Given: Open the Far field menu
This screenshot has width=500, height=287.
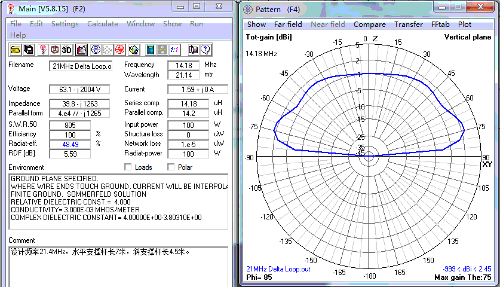Looking at the screenshot, I should click(288, 25).
